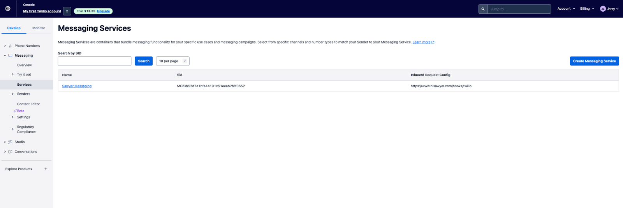Click the Name column header

click(x=67, y=75)
